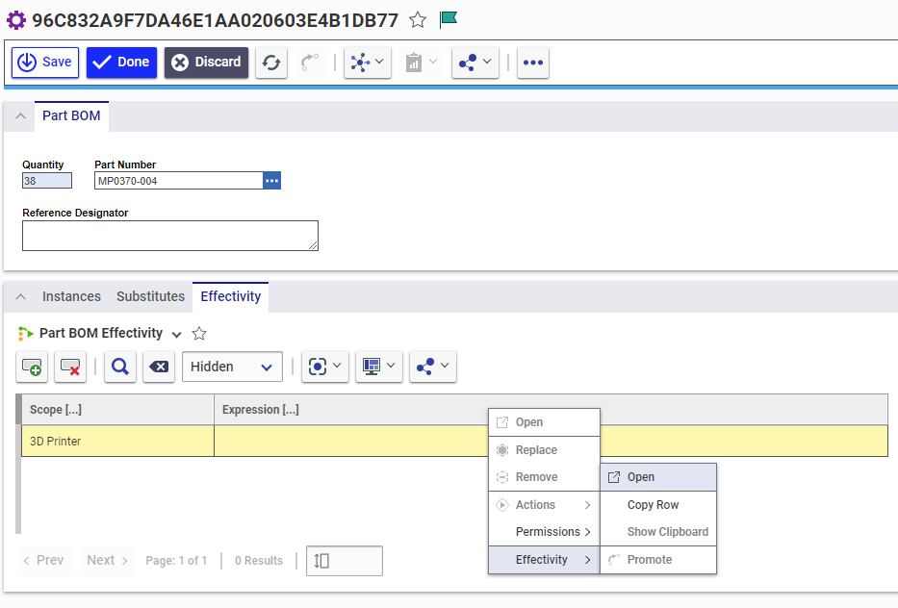Open the Hidden search mode dropdown
The height and width of the screenshot is (608, 898).
pyautogui.click(x=232, y=367)
